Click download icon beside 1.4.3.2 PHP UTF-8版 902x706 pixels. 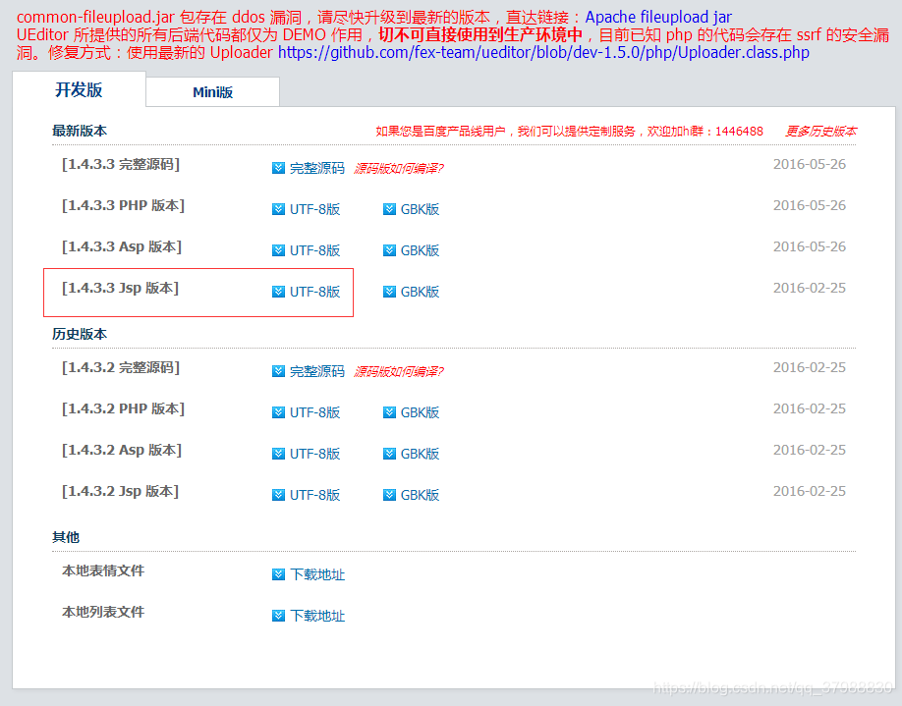coord(278,412)
